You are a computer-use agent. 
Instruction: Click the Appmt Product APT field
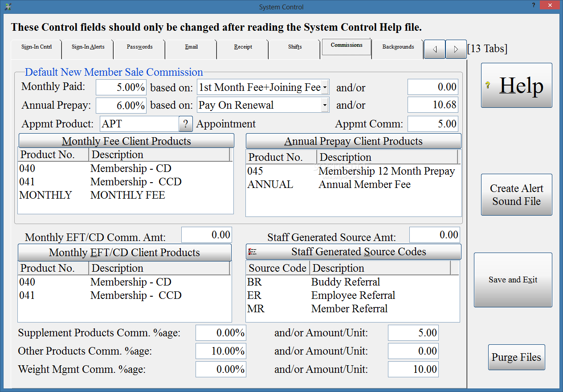[139, 124]
